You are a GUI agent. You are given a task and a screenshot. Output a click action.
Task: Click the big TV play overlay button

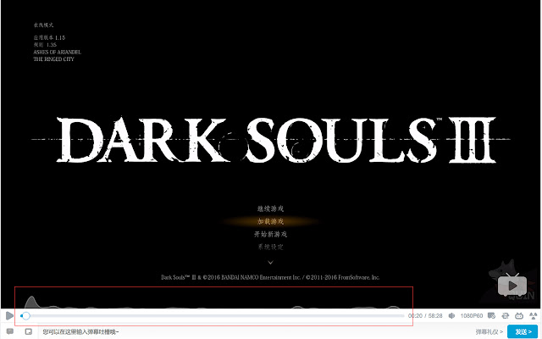pyautogui.click(x=512, y=285)
